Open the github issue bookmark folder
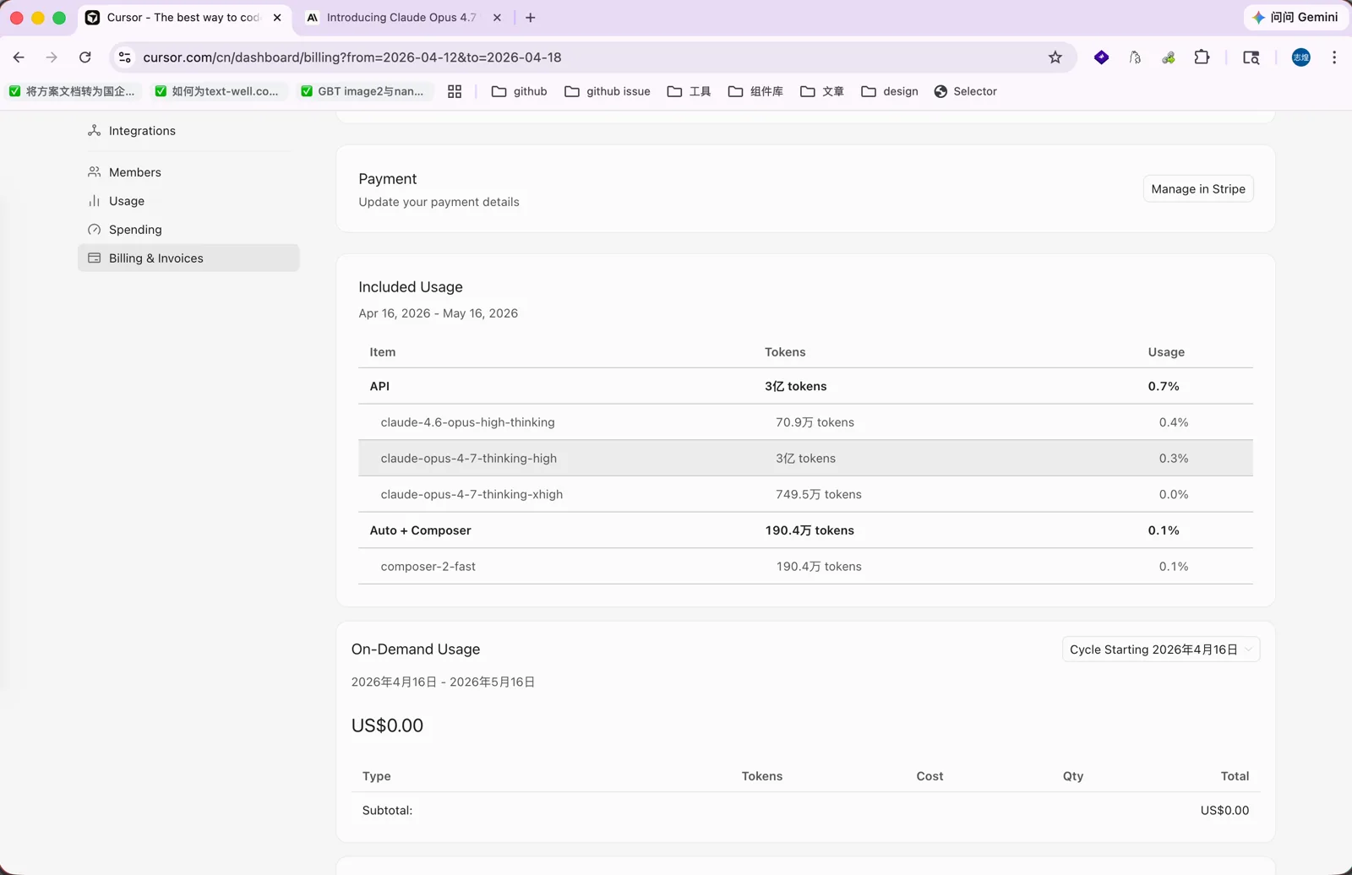1352x875 pixels. click(x=608, y=91)
